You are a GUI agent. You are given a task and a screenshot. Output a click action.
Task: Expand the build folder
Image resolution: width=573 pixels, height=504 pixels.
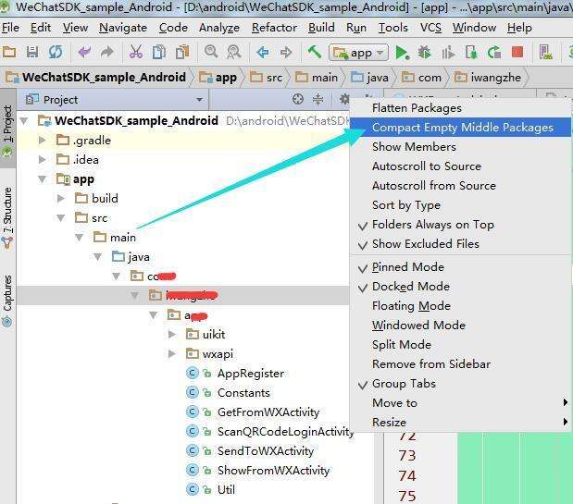(61, 199)
